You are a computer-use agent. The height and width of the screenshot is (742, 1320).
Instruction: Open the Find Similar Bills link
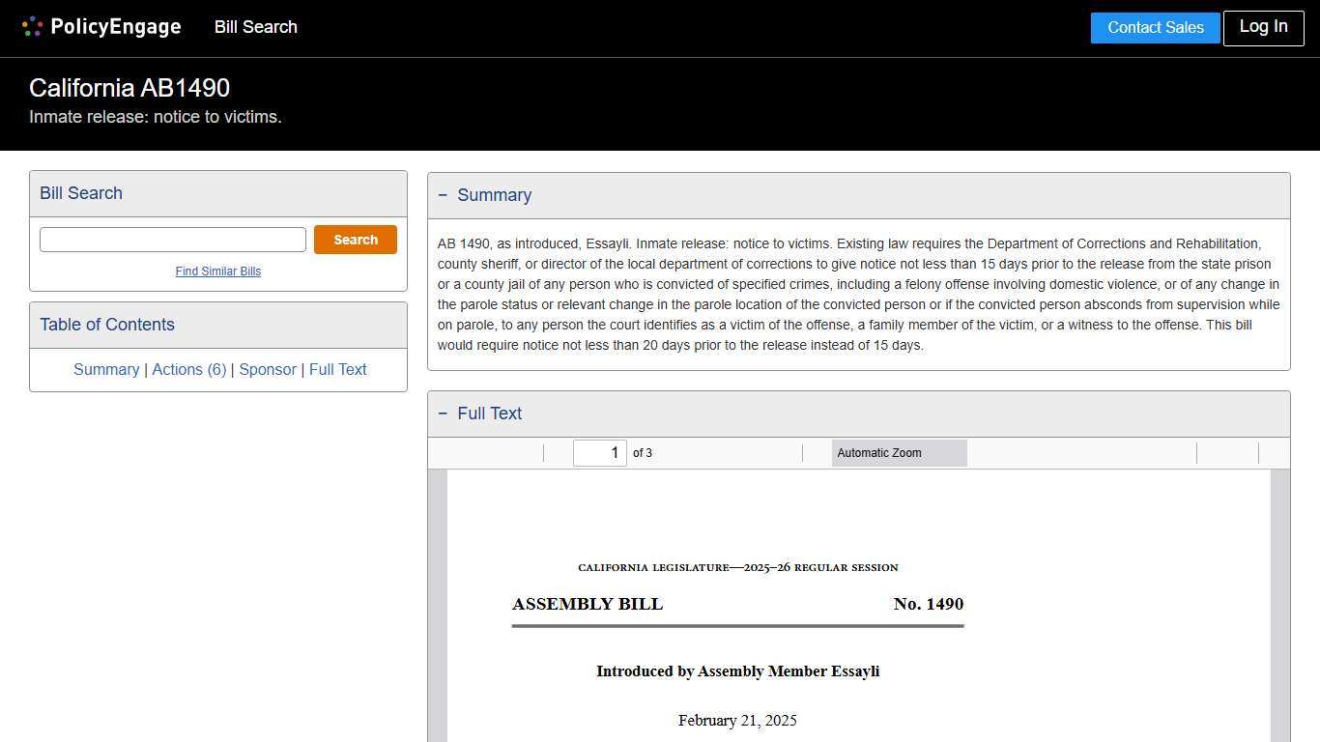[217, 271]
